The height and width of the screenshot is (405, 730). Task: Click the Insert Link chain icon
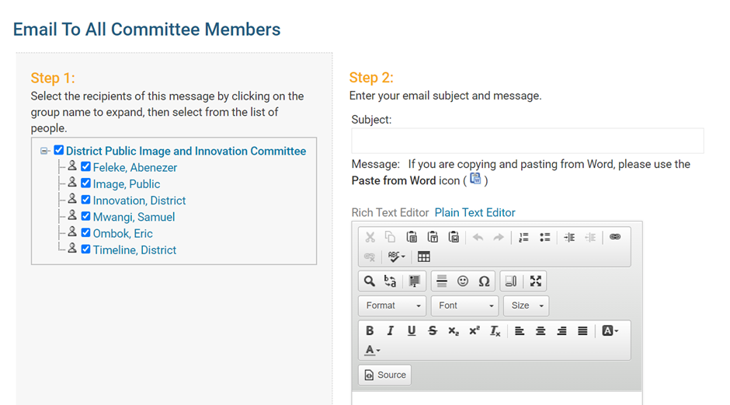tap(615, 237)
